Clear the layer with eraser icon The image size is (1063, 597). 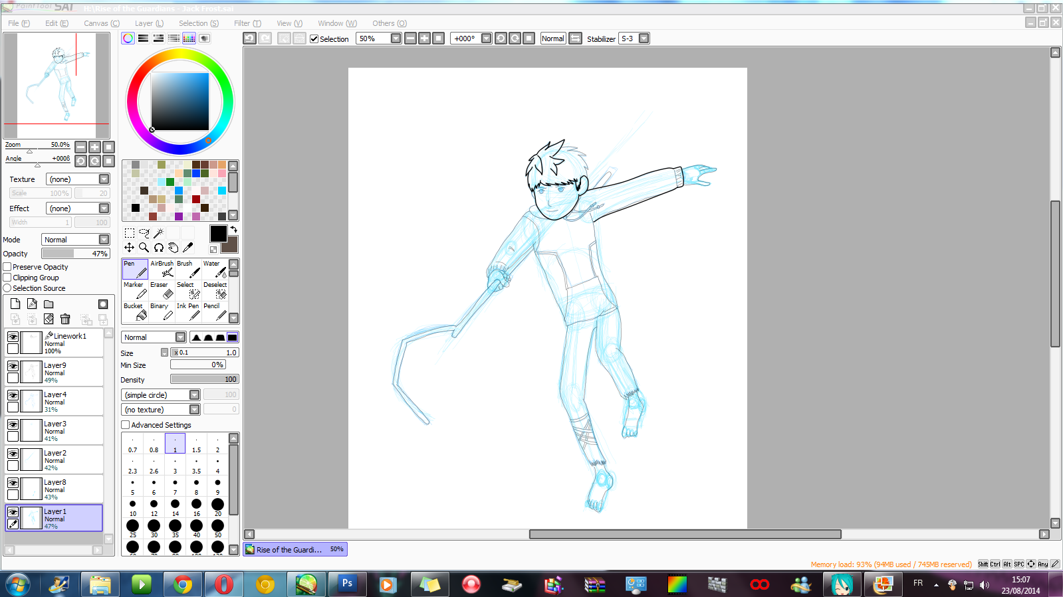click(x=49, y=319)
